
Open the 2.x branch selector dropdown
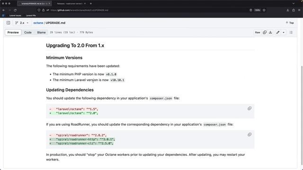[x=22, y=23]
